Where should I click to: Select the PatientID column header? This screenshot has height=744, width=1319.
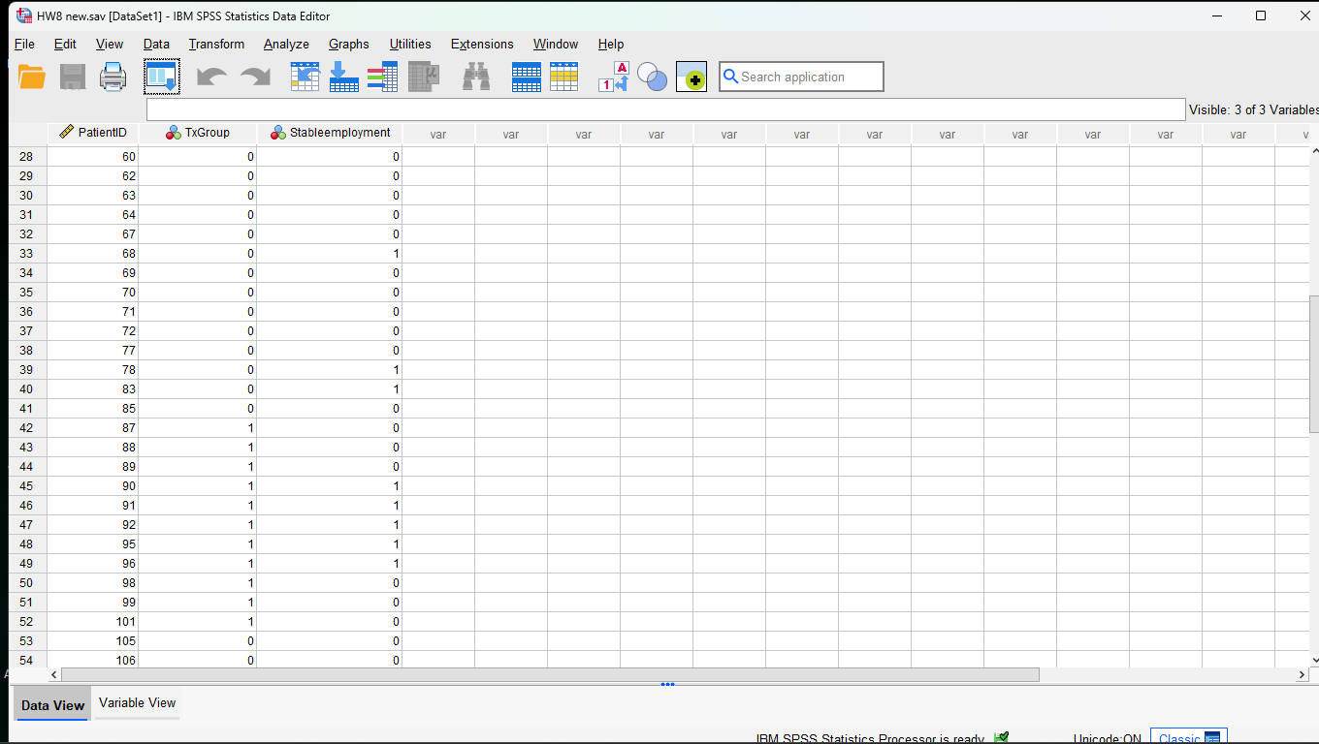coord(93,134)
